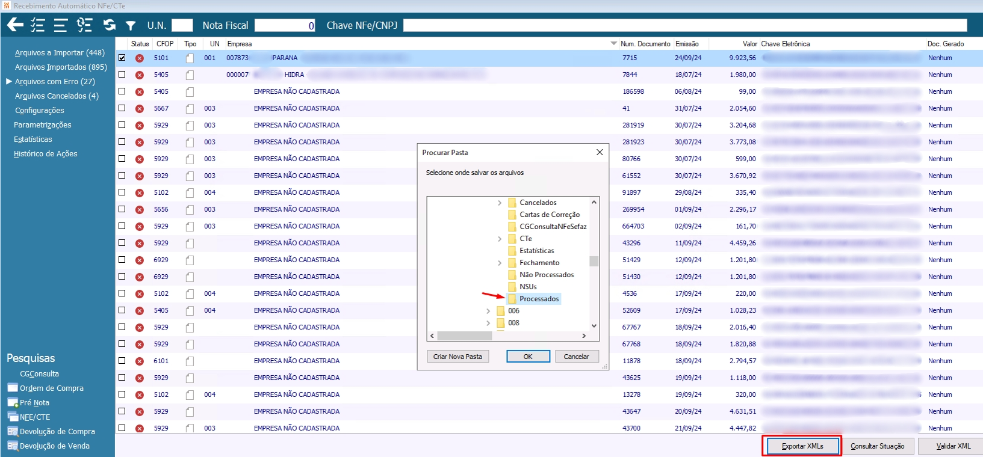Click the Consultar Situação button
983x457 pixels.
(x=878, y=446)
